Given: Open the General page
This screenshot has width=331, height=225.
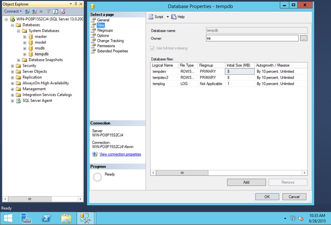Looking at the screenshot, I should (x=103, y=20).
